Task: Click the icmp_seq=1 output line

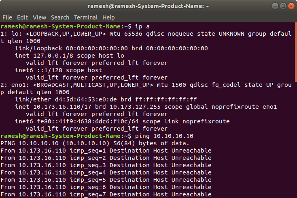Action: coord(106,151)
